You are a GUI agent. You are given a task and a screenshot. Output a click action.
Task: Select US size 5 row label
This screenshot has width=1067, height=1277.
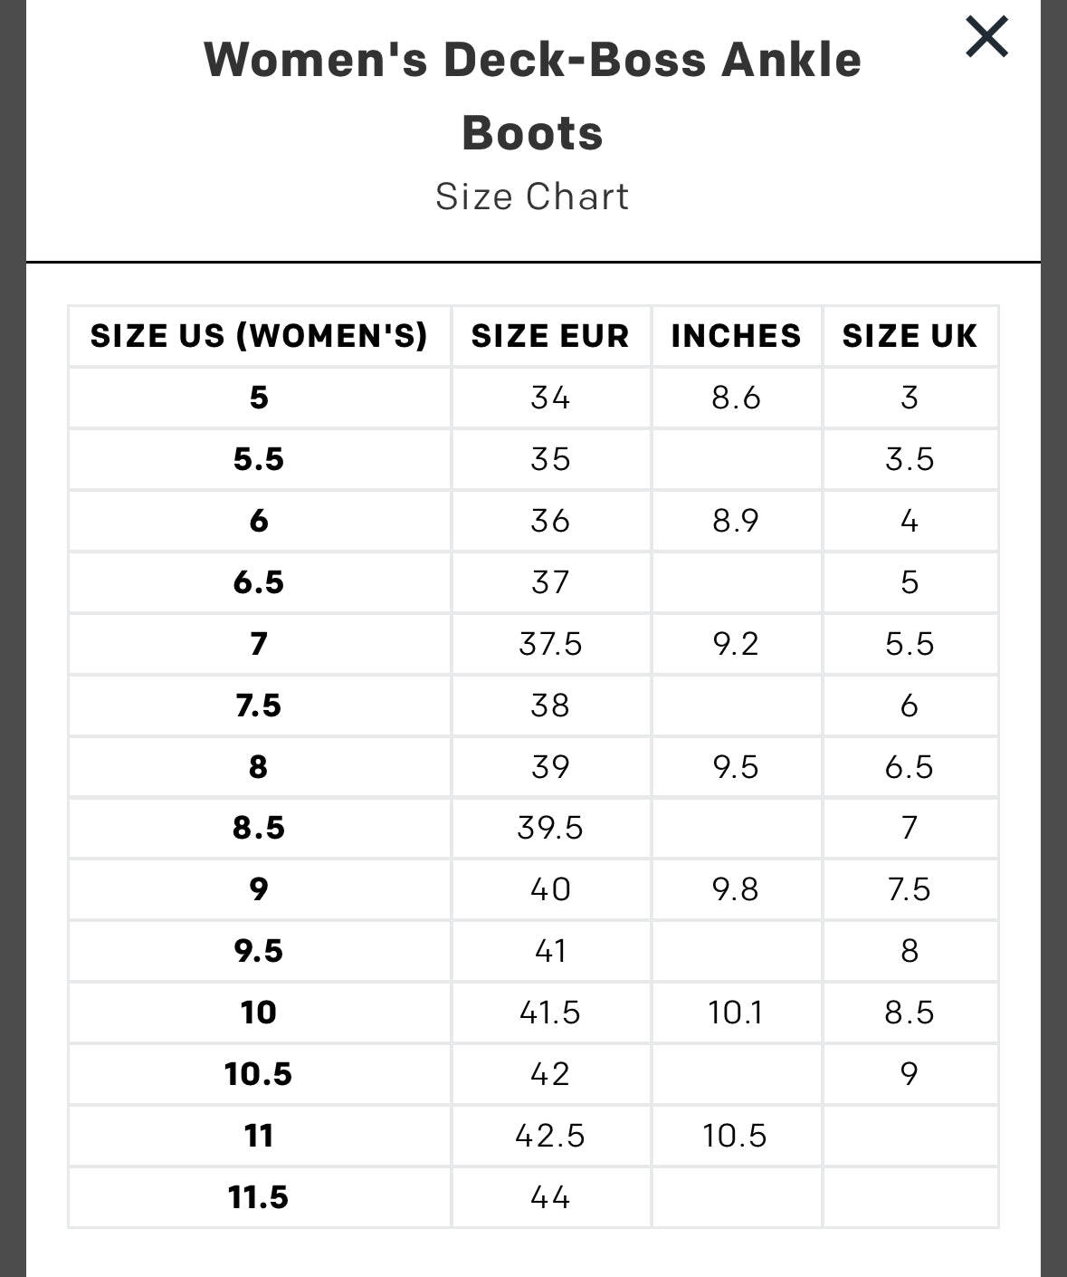pyautogui.click(x=259, y=398)
